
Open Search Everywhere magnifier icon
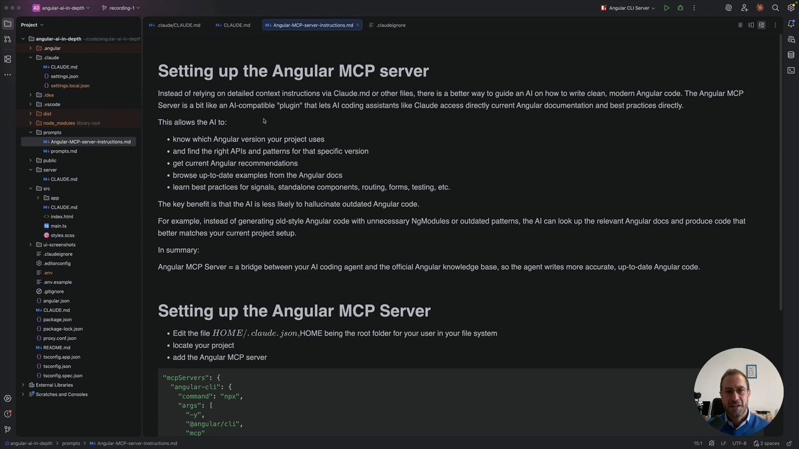click(x=775, y=8)
